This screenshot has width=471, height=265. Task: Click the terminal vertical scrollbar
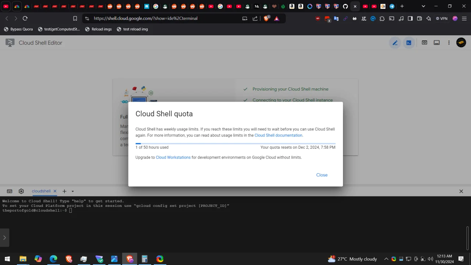tap(468, 239)
